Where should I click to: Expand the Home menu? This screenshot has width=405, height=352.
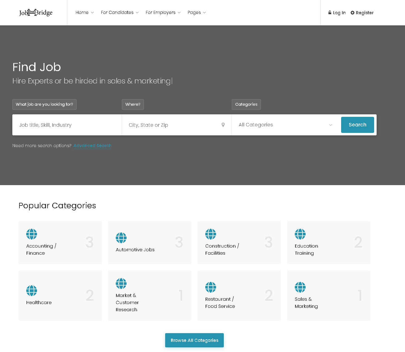85,13
